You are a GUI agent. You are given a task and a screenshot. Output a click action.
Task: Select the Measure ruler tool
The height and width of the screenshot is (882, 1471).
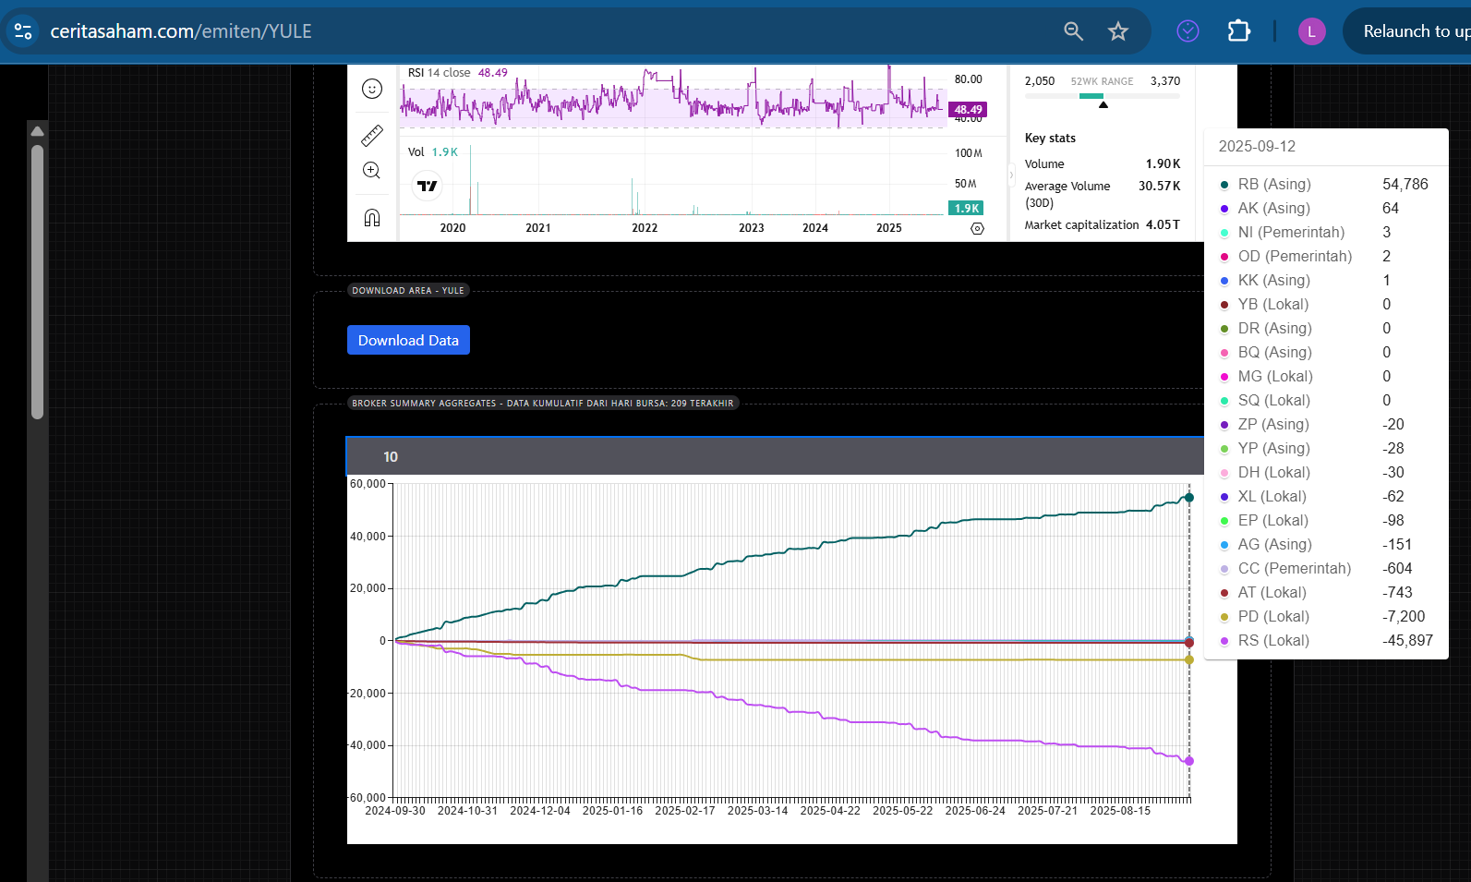pos(372,136)
